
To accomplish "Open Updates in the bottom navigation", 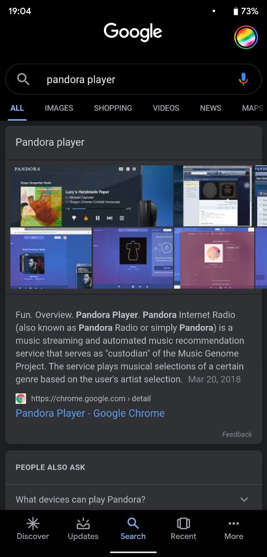I will (83, 529).
